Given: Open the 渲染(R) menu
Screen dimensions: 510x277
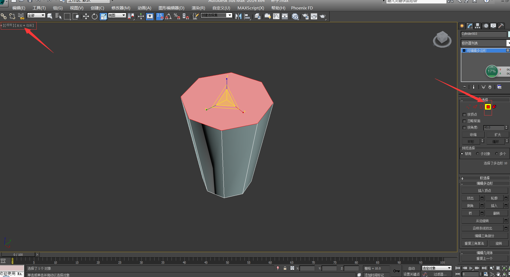Looking at the screenshot, I should pos(198,8).
